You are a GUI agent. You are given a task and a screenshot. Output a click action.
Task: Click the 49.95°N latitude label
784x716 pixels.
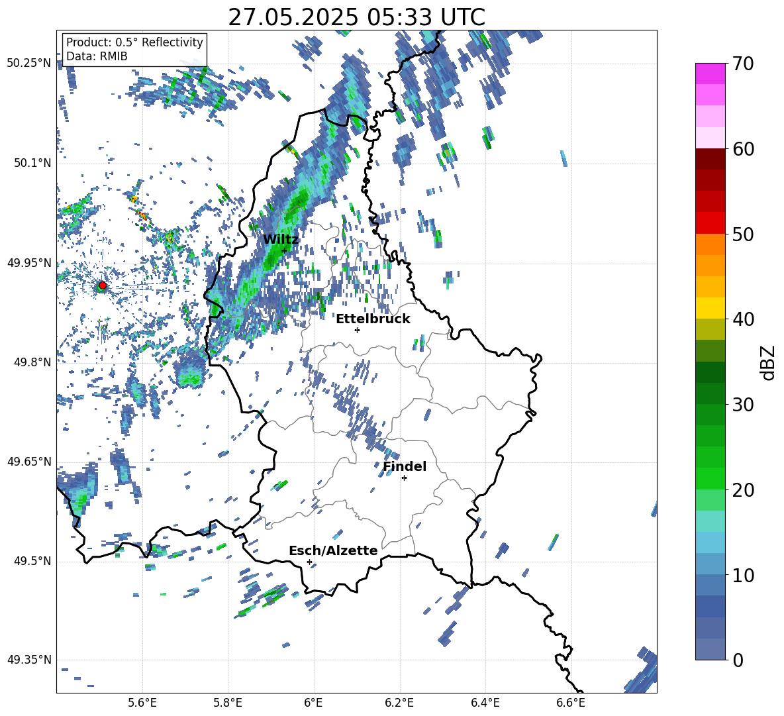[29, 263]
